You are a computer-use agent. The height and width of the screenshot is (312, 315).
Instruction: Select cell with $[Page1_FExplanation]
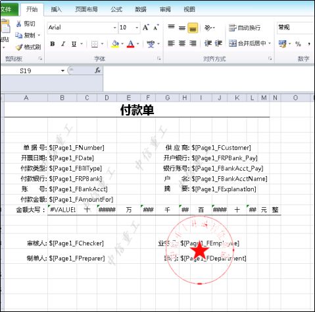[x=224, y=189]
